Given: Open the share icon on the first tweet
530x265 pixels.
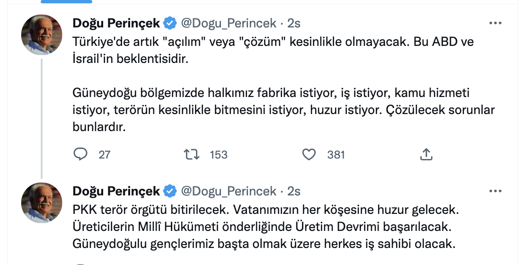Looking at the screenshot, I should pos(426,154).
